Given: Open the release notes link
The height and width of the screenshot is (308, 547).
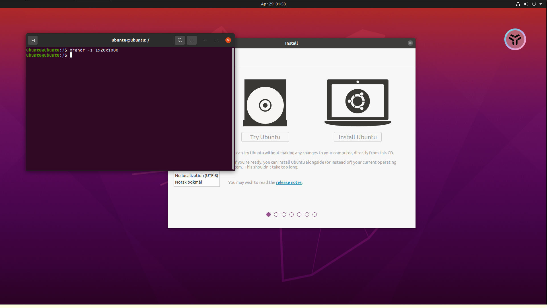Looking at the screenshot, I should click(289, 182).
